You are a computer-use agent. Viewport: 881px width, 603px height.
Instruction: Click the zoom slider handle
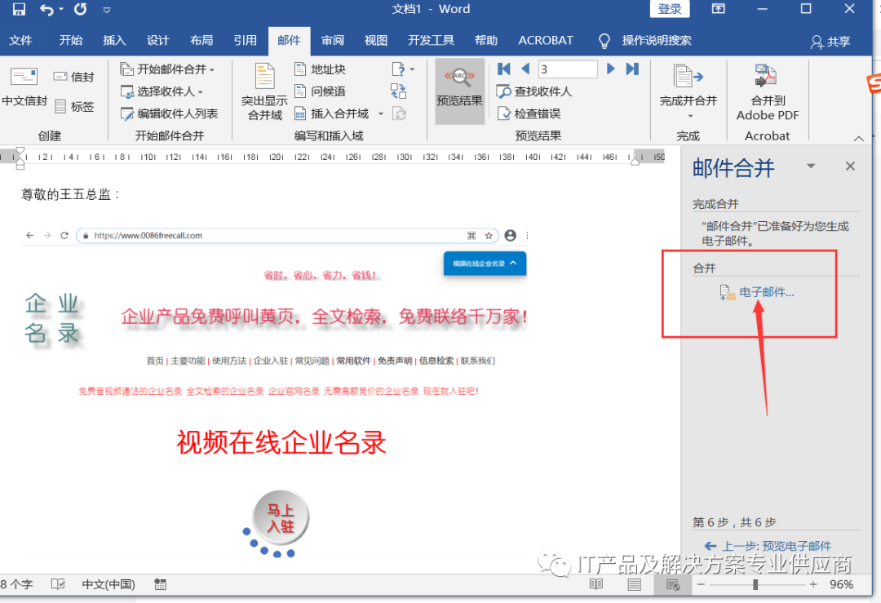pos(755,585)
